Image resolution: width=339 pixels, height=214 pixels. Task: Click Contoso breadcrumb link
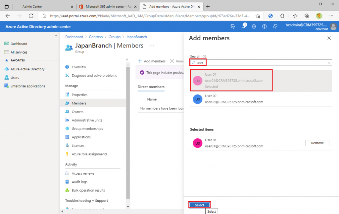tap(96, 37)
